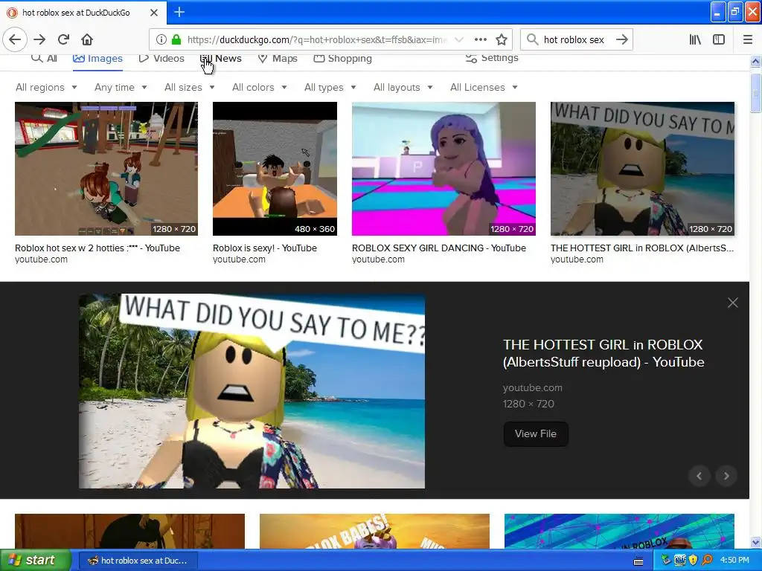This screenshot has height=571, width=762.
Task: Click the large beach preview image
Action: tap(252, 391)
